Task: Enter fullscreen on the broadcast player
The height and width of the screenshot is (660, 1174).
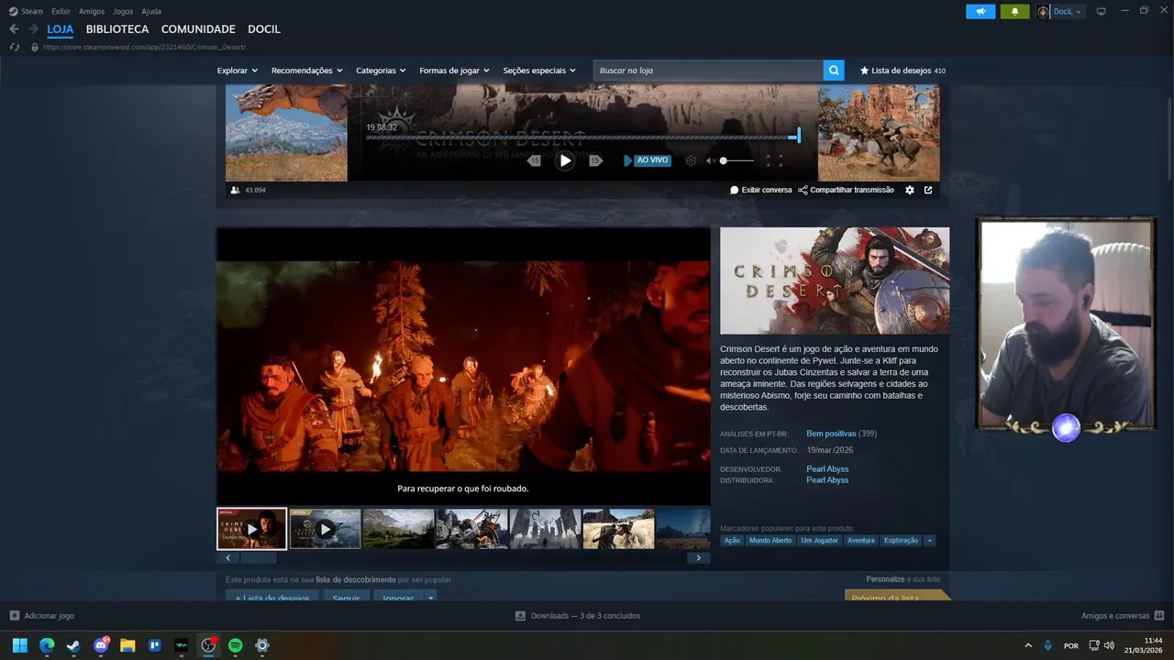Action: click(774, 160)
